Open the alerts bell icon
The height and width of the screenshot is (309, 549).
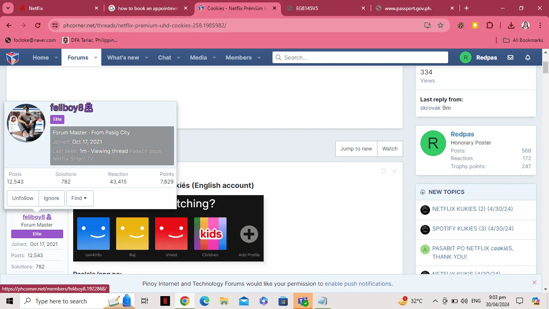[x=528, y=58]
